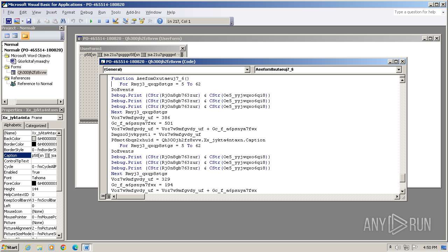Click code window vertical scrollbar down arrow
The height and width of the screenshot is (252, 448).
point(402,191)
